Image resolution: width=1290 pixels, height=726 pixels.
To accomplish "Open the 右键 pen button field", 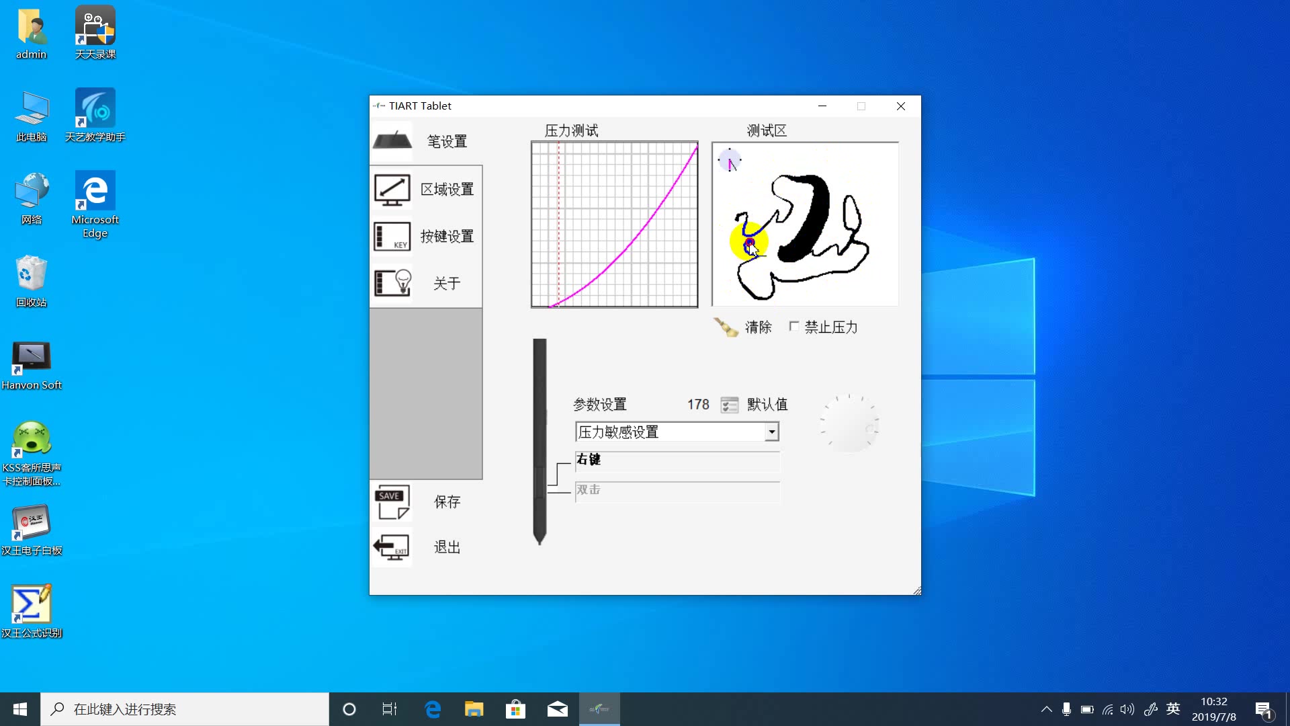I will 677,460.
